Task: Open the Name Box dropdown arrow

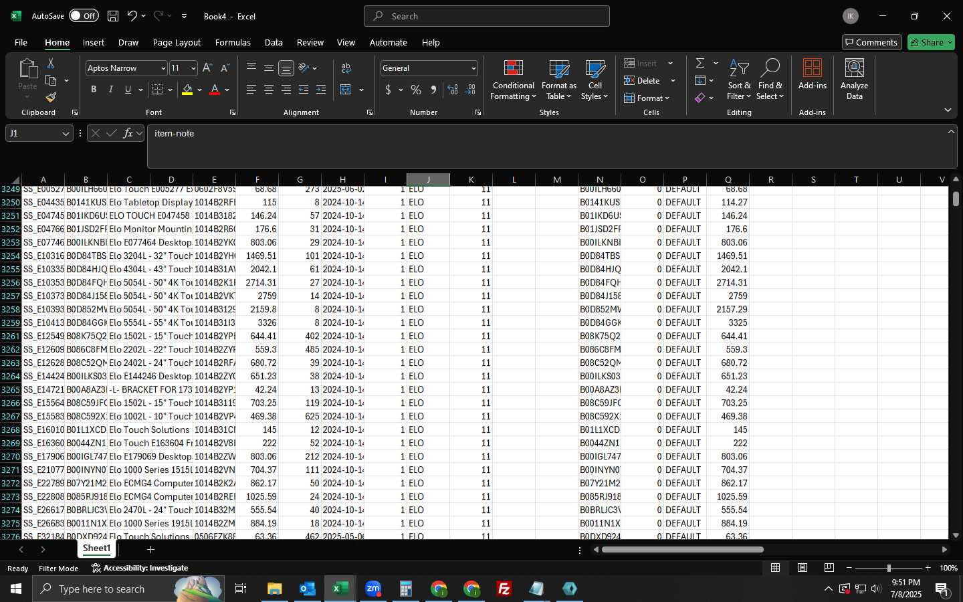Action: click(66, 134)
